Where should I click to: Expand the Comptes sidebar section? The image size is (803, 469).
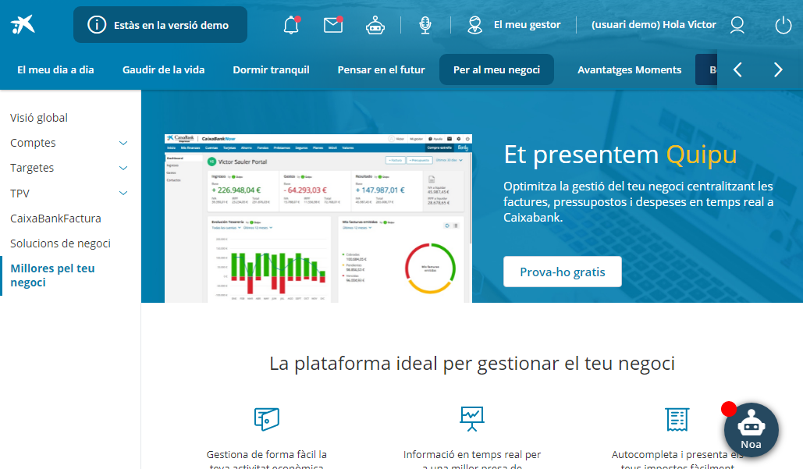[x=123, y=143]
